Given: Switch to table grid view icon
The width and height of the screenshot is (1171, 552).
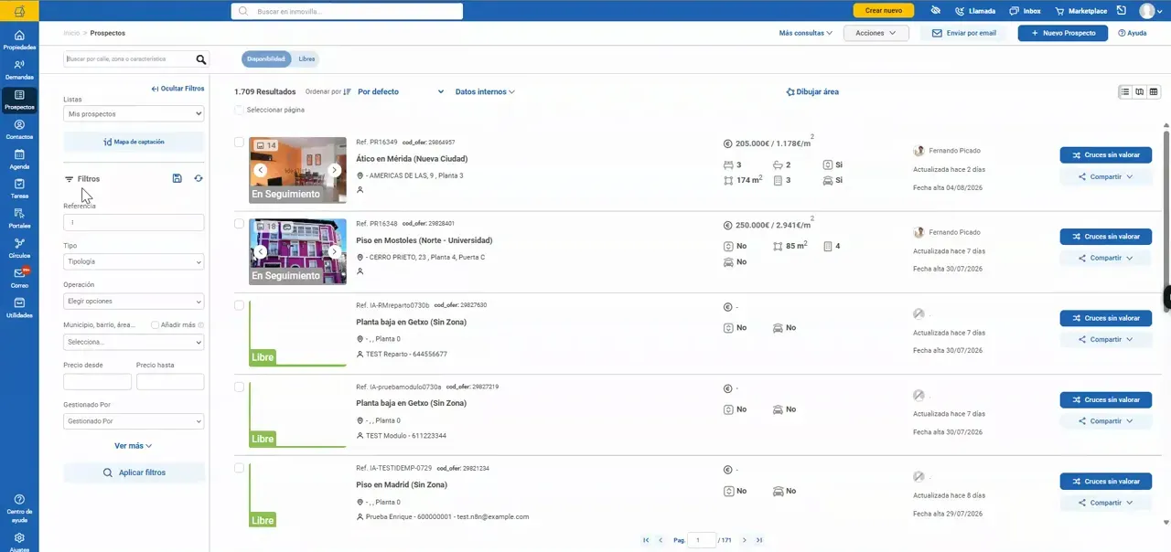Looking at the screenshot, I should click(x=1154, y=91).
